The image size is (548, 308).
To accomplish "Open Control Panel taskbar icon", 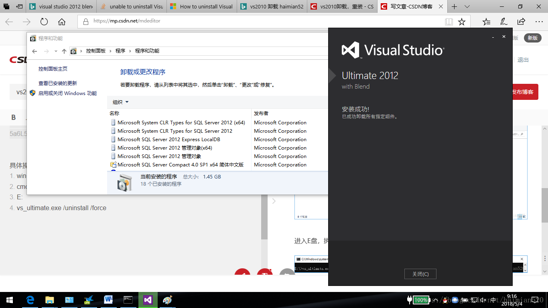I will (69, 300).
